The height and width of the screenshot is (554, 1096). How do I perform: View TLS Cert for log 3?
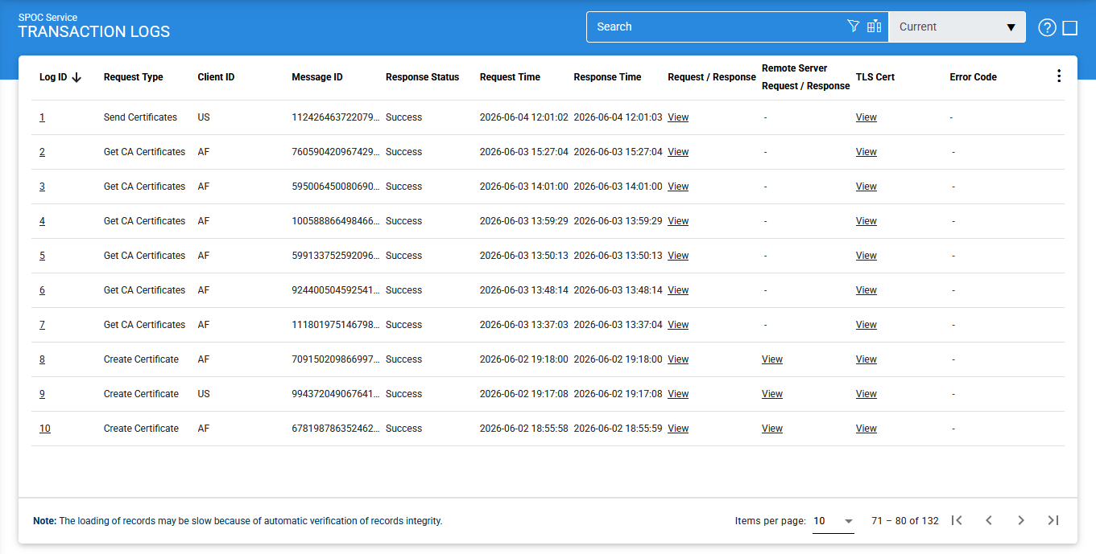(866, 187)
